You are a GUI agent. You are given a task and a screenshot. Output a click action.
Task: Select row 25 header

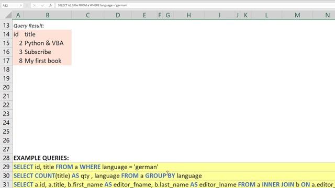(6, 132)
